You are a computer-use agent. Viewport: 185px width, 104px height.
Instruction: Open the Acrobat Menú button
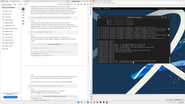point(3,1)
